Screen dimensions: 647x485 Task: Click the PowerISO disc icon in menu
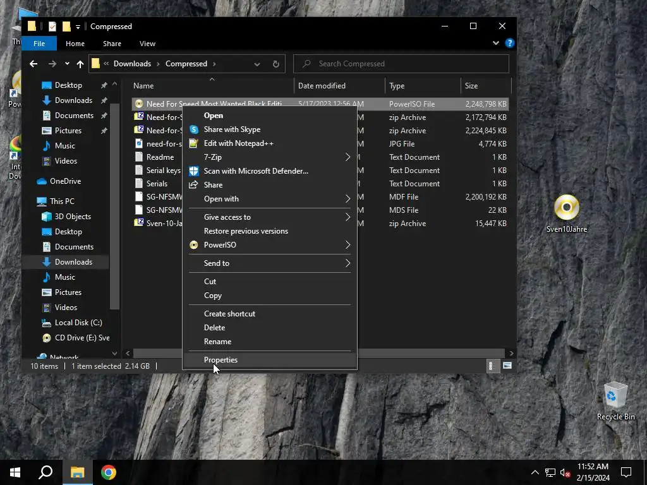pyautogui.click(x=193, y=245)
